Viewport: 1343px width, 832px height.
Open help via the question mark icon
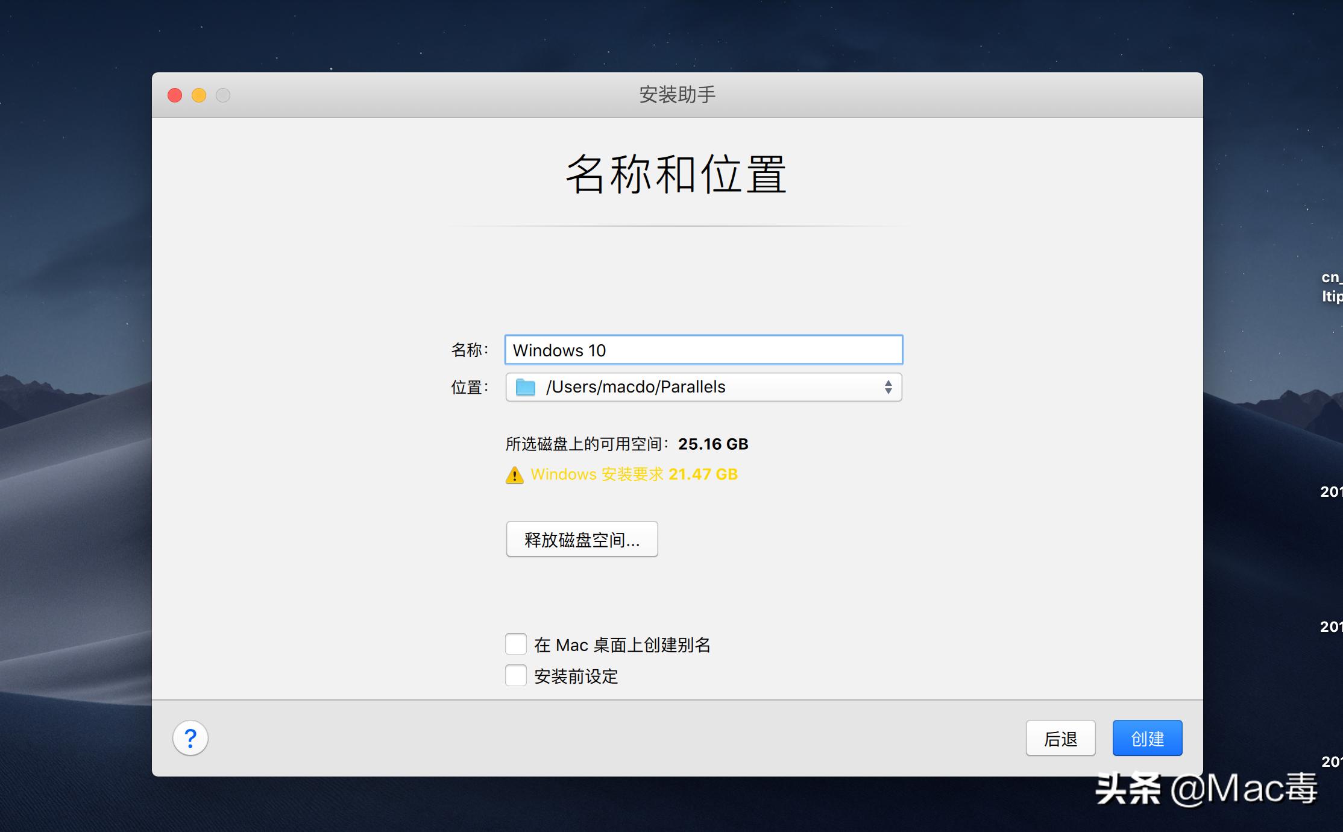pyautogui.click(x=190, y=737)
